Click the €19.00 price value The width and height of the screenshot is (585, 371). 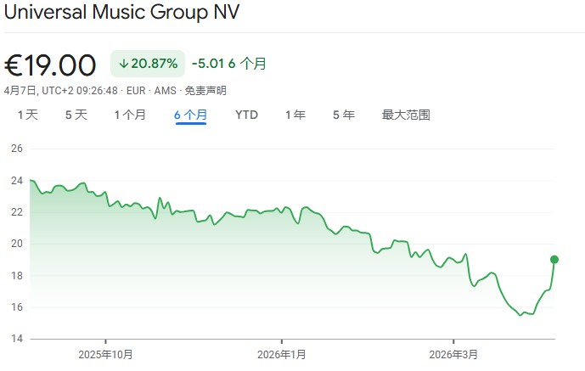coord(51,65)
